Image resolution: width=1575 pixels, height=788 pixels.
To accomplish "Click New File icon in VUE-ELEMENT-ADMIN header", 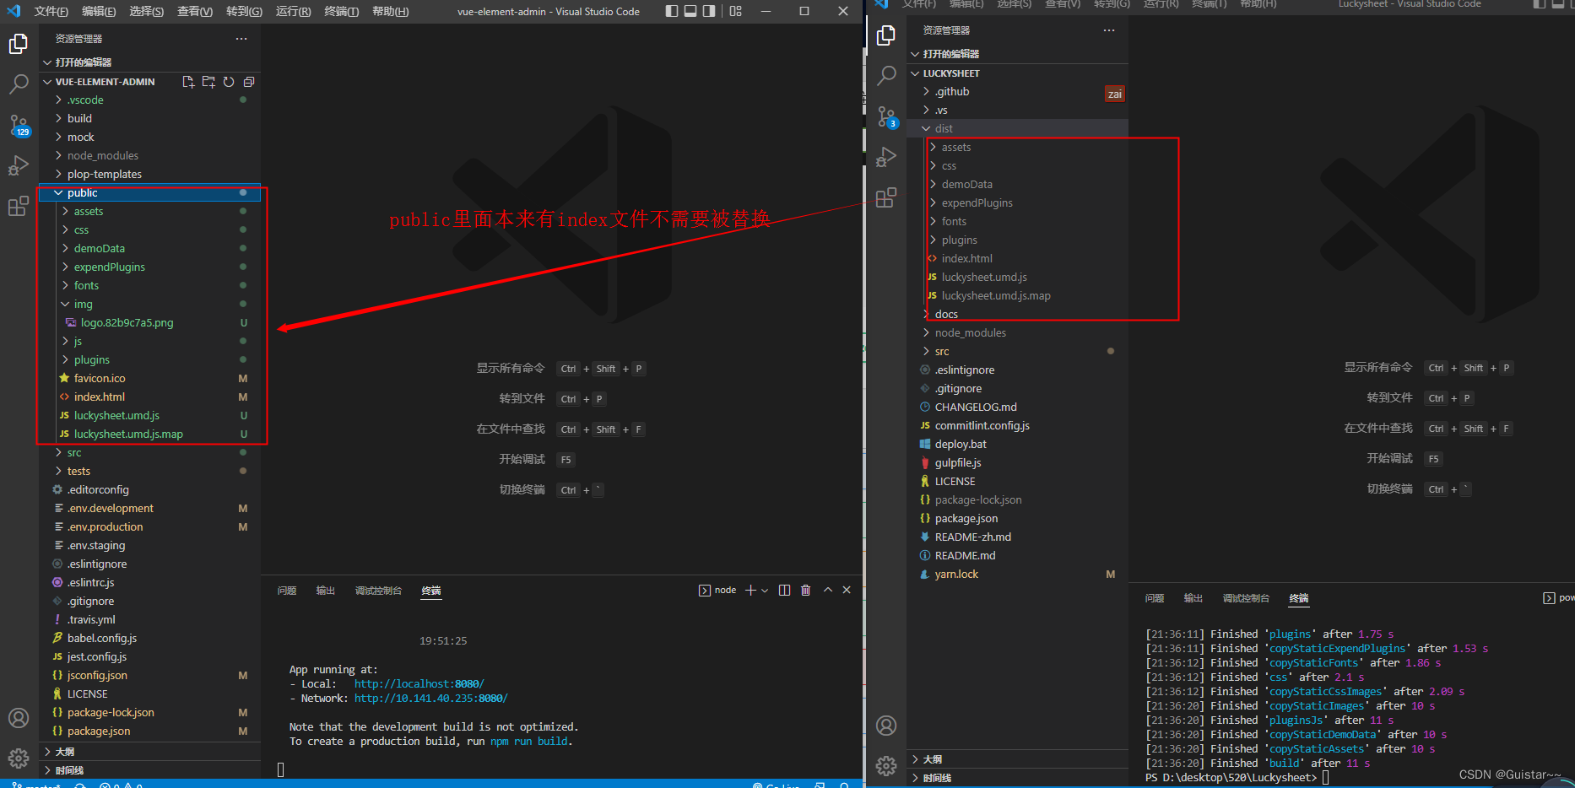I will coord(188,82).
